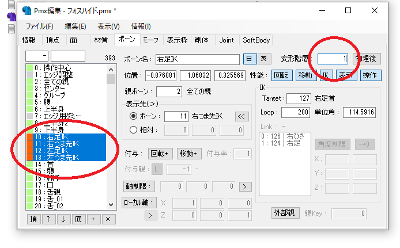Click the 変形階層 value field
The height and width of the screenshot is (248, 400).
[333, 59]
